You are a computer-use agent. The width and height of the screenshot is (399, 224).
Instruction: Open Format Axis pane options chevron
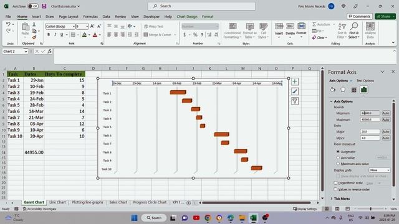382,72
